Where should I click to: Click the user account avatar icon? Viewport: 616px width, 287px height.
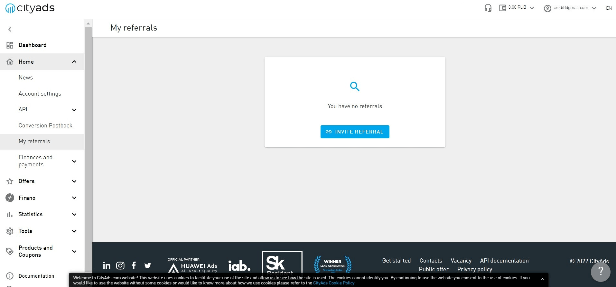tap(547, 8)
